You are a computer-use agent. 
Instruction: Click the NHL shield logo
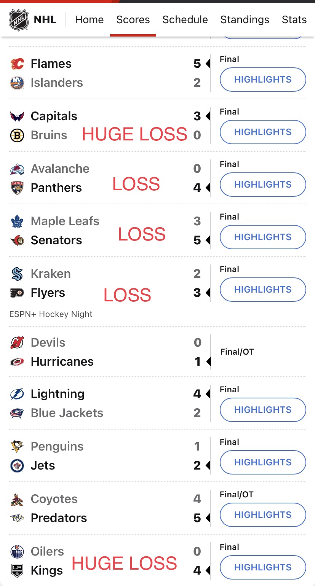(18, 20)
